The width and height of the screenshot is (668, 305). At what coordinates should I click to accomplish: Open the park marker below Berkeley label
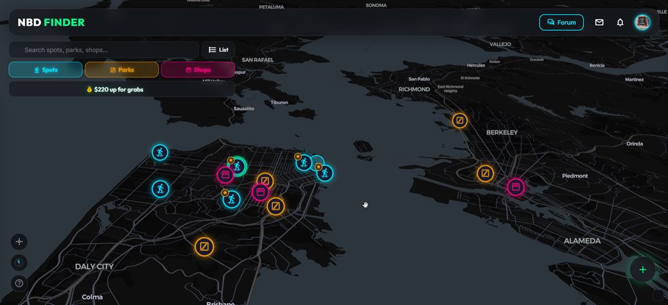click(485, 174)
